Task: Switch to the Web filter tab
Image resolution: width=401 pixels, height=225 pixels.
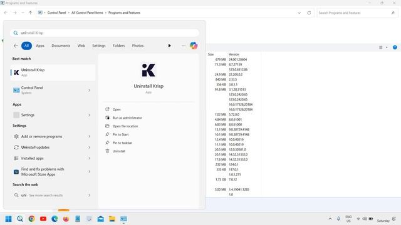Action: pyautogui.click(x=81, y=46)
